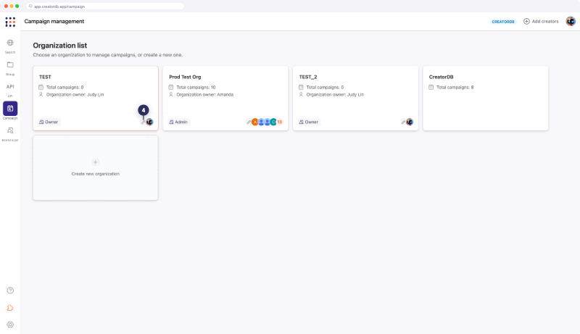580x334 pixels.
Task: Open the TEST organization card title
Action: [x=45, y=77]
